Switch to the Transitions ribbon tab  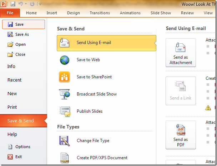point(100,13)
